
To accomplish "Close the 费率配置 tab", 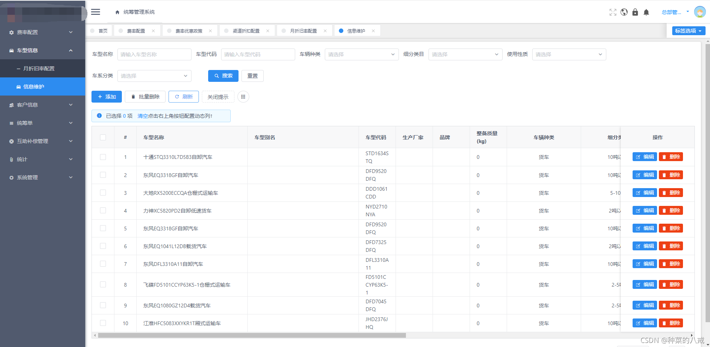I will coord(153,31).
